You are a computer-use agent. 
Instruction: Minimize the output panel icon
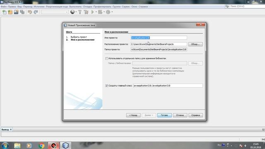pyautogui.click(x=263, y=130)
